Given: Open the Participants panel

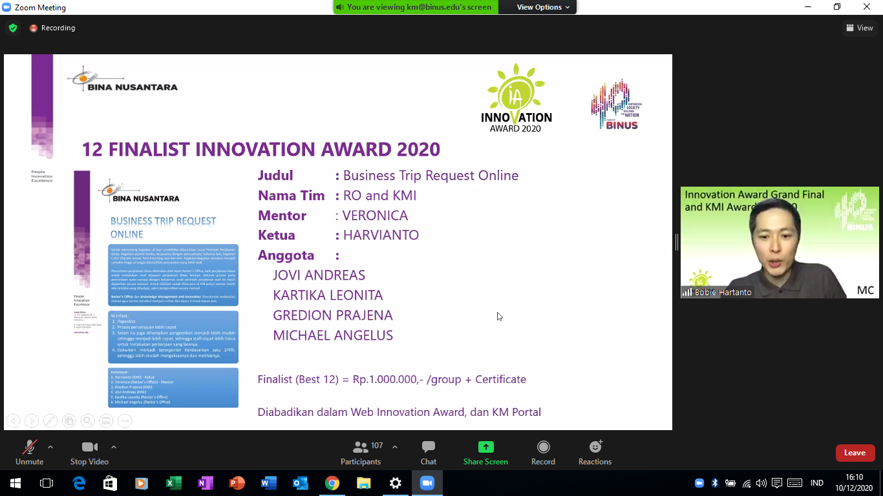Looking at the screenshot, I should coord(361,452).
